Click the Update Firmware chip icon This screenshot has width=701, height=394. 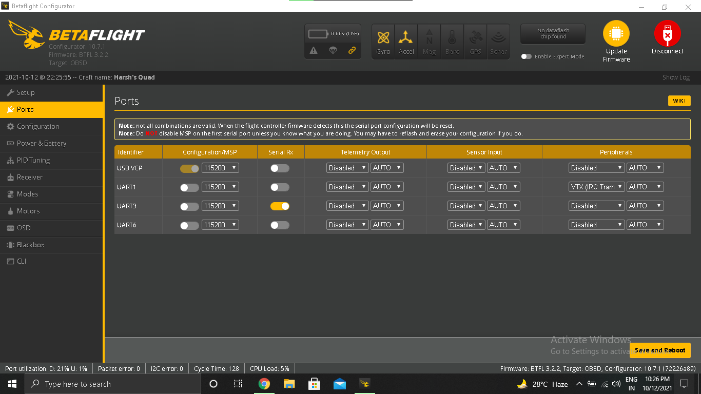[x=616, y=34]
